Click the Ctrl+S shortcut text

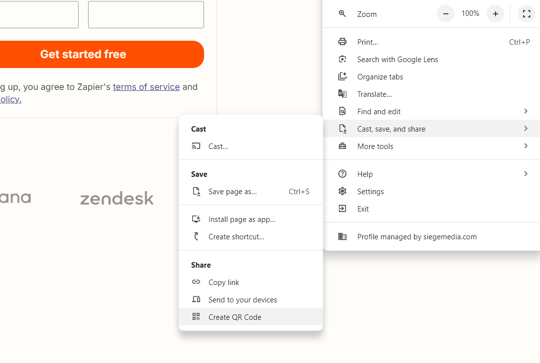(299, 192)
